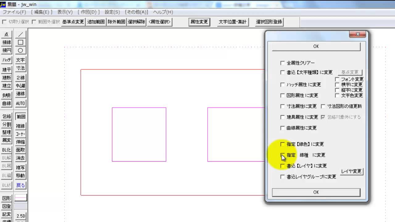Check 書込【文字種類】に変更 checkbox

coord(282,72)
